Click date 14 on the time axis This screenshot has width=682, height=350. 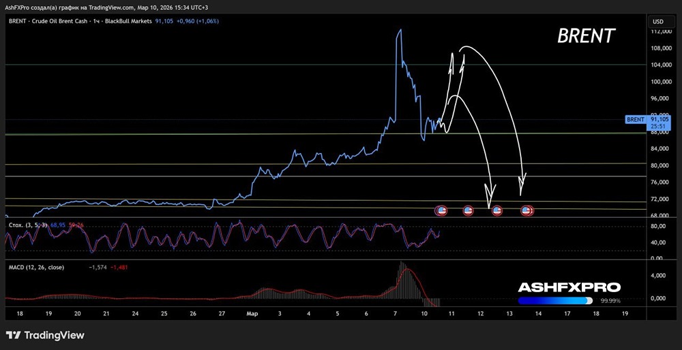coord(538,313)
